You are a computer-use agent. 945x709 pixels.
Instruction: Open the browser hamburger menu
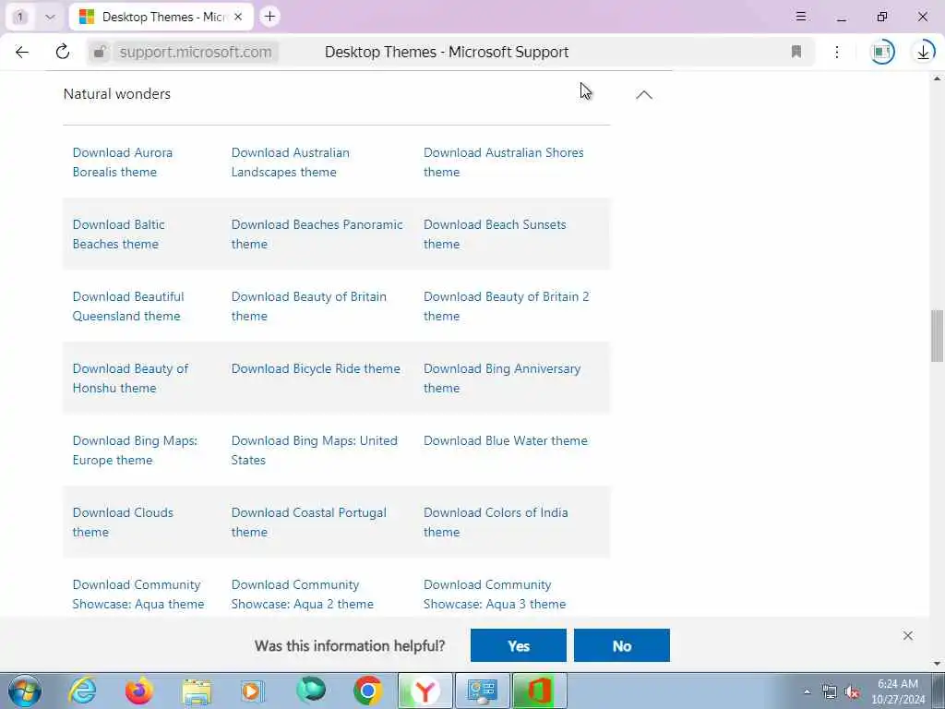(x=801, y=17)
